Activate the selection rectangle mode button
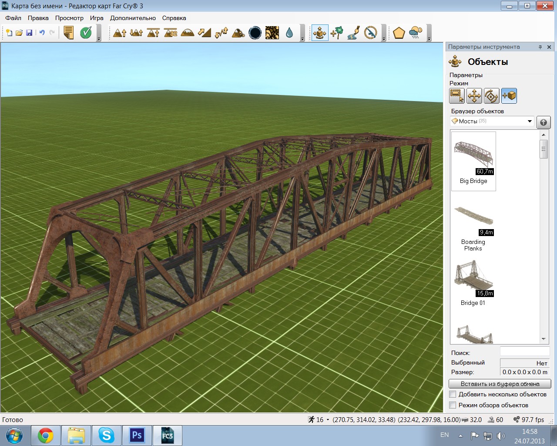Screen dimensions: 557x446 456,96
